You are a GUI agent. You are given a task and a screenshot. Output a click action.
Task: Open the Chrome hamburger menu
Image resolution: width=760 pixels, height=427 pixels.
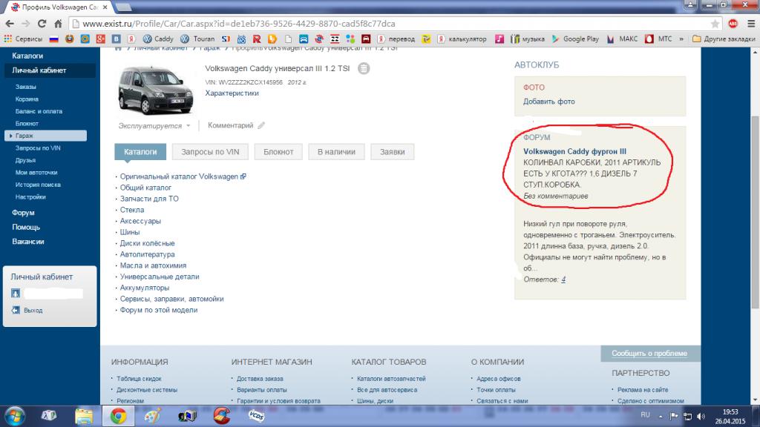(751, 24)
